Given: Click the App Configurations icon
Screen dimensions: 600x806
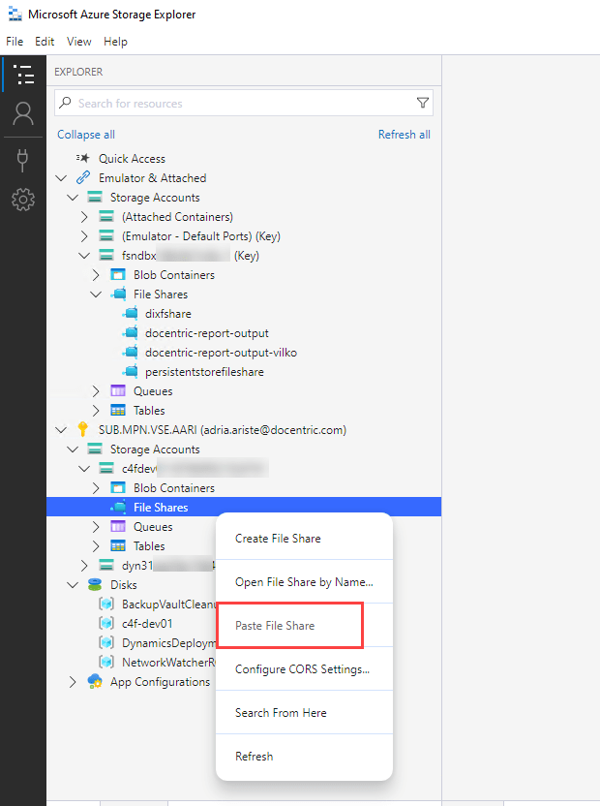Looking at the screenshot, I should 95,682.
